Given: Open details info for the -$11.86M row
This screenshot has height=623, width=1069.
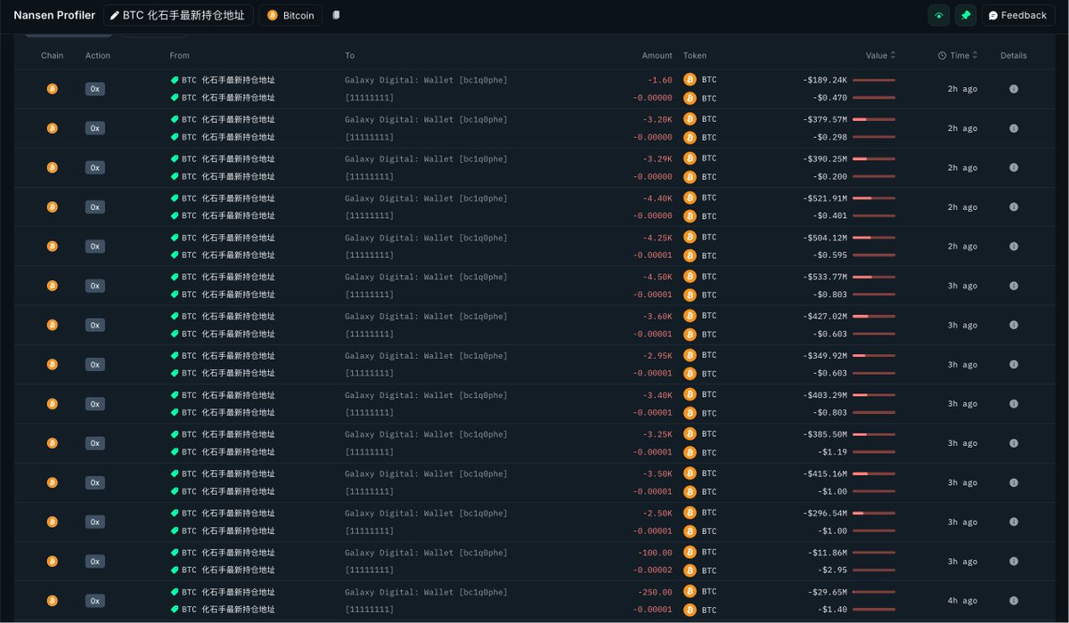Looking at the screenshot, I should pos(1013,562).
